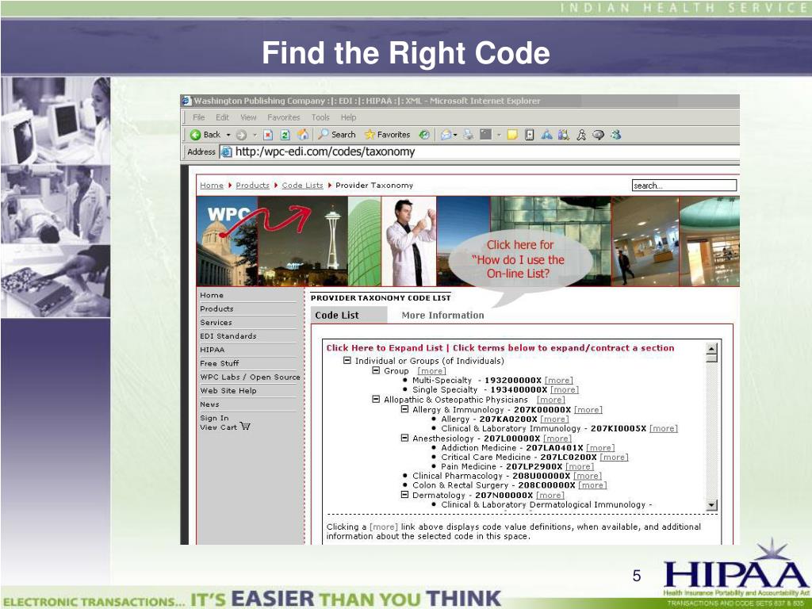Click the speech bubble icon in the toolbar
The width and height of the screenshot is (812, 609).
[x=598, y=135]
